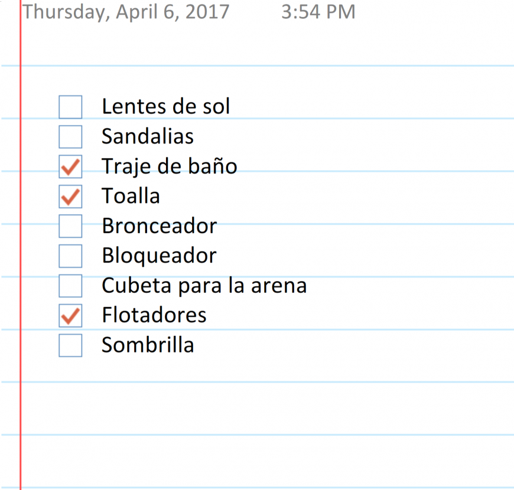Image resolution: width=514 pixels, height=490 pixels.
Task: Place cursor in Sombrilla text
Action: pyautogui.click(x=148, y=345)
